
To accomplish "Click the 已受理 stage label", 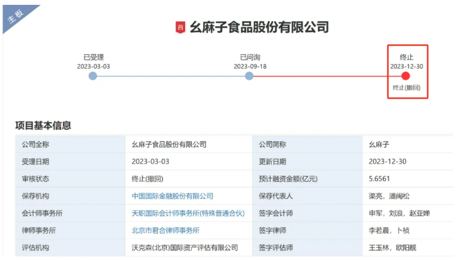I will point(94,57).
